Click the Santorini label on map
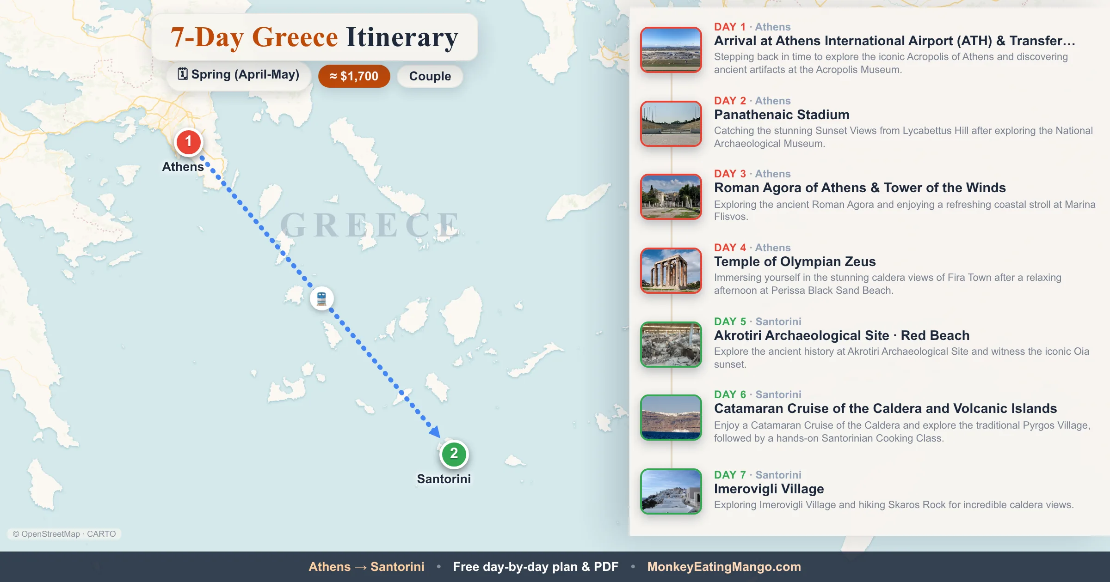The height and width of the screenshot is (582, 1110). pos(444,479)
